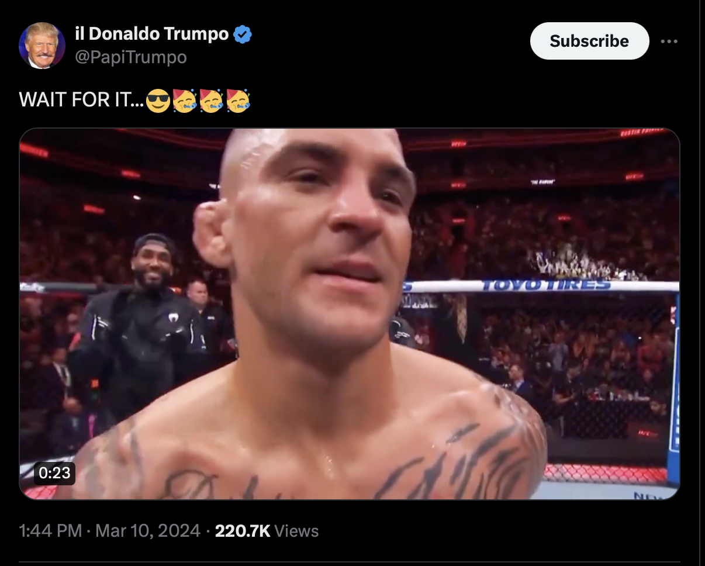Click the Mar 10, 2024 date
The height and width of the screenshot is (566, 705).
[x=148, y=531]
